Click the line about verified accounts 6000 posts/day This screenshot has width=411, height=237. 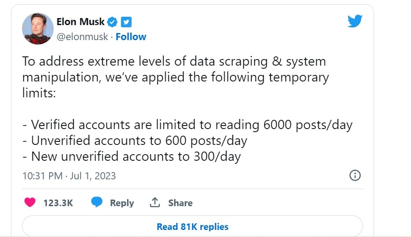click(x=187, y=125)
